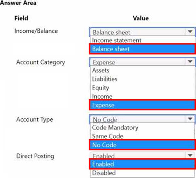Image resolution: width=196 pixels, height=178 pixels.
Task: Select Income statement option
Action: (x=116, y=40)
